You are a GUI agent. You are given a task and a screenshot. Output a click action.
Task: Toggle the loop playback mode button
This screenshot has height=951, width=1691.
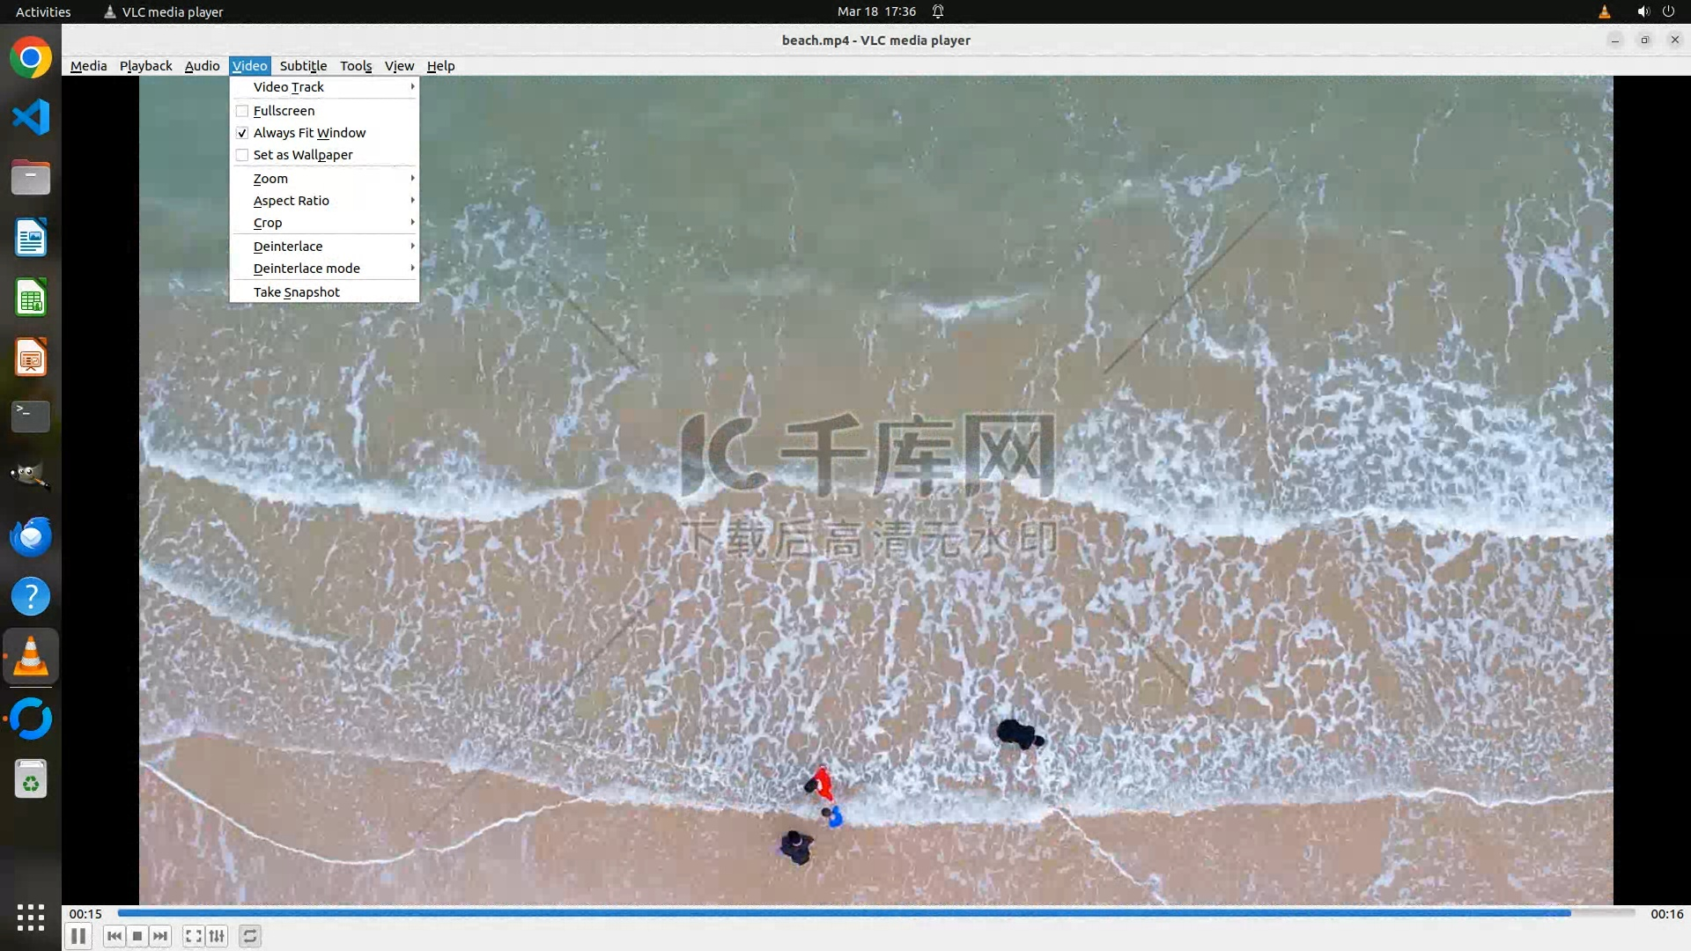(x=250, y=936)
